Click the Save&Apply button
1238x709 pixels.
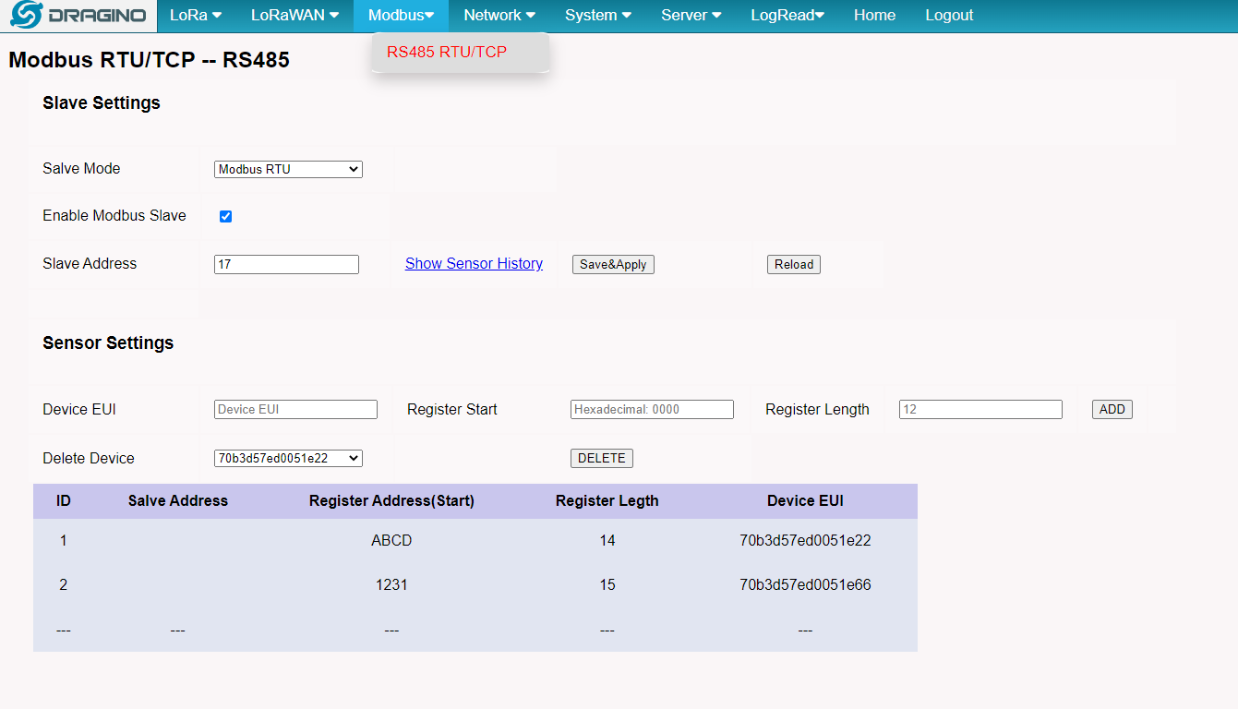point(613,265)
